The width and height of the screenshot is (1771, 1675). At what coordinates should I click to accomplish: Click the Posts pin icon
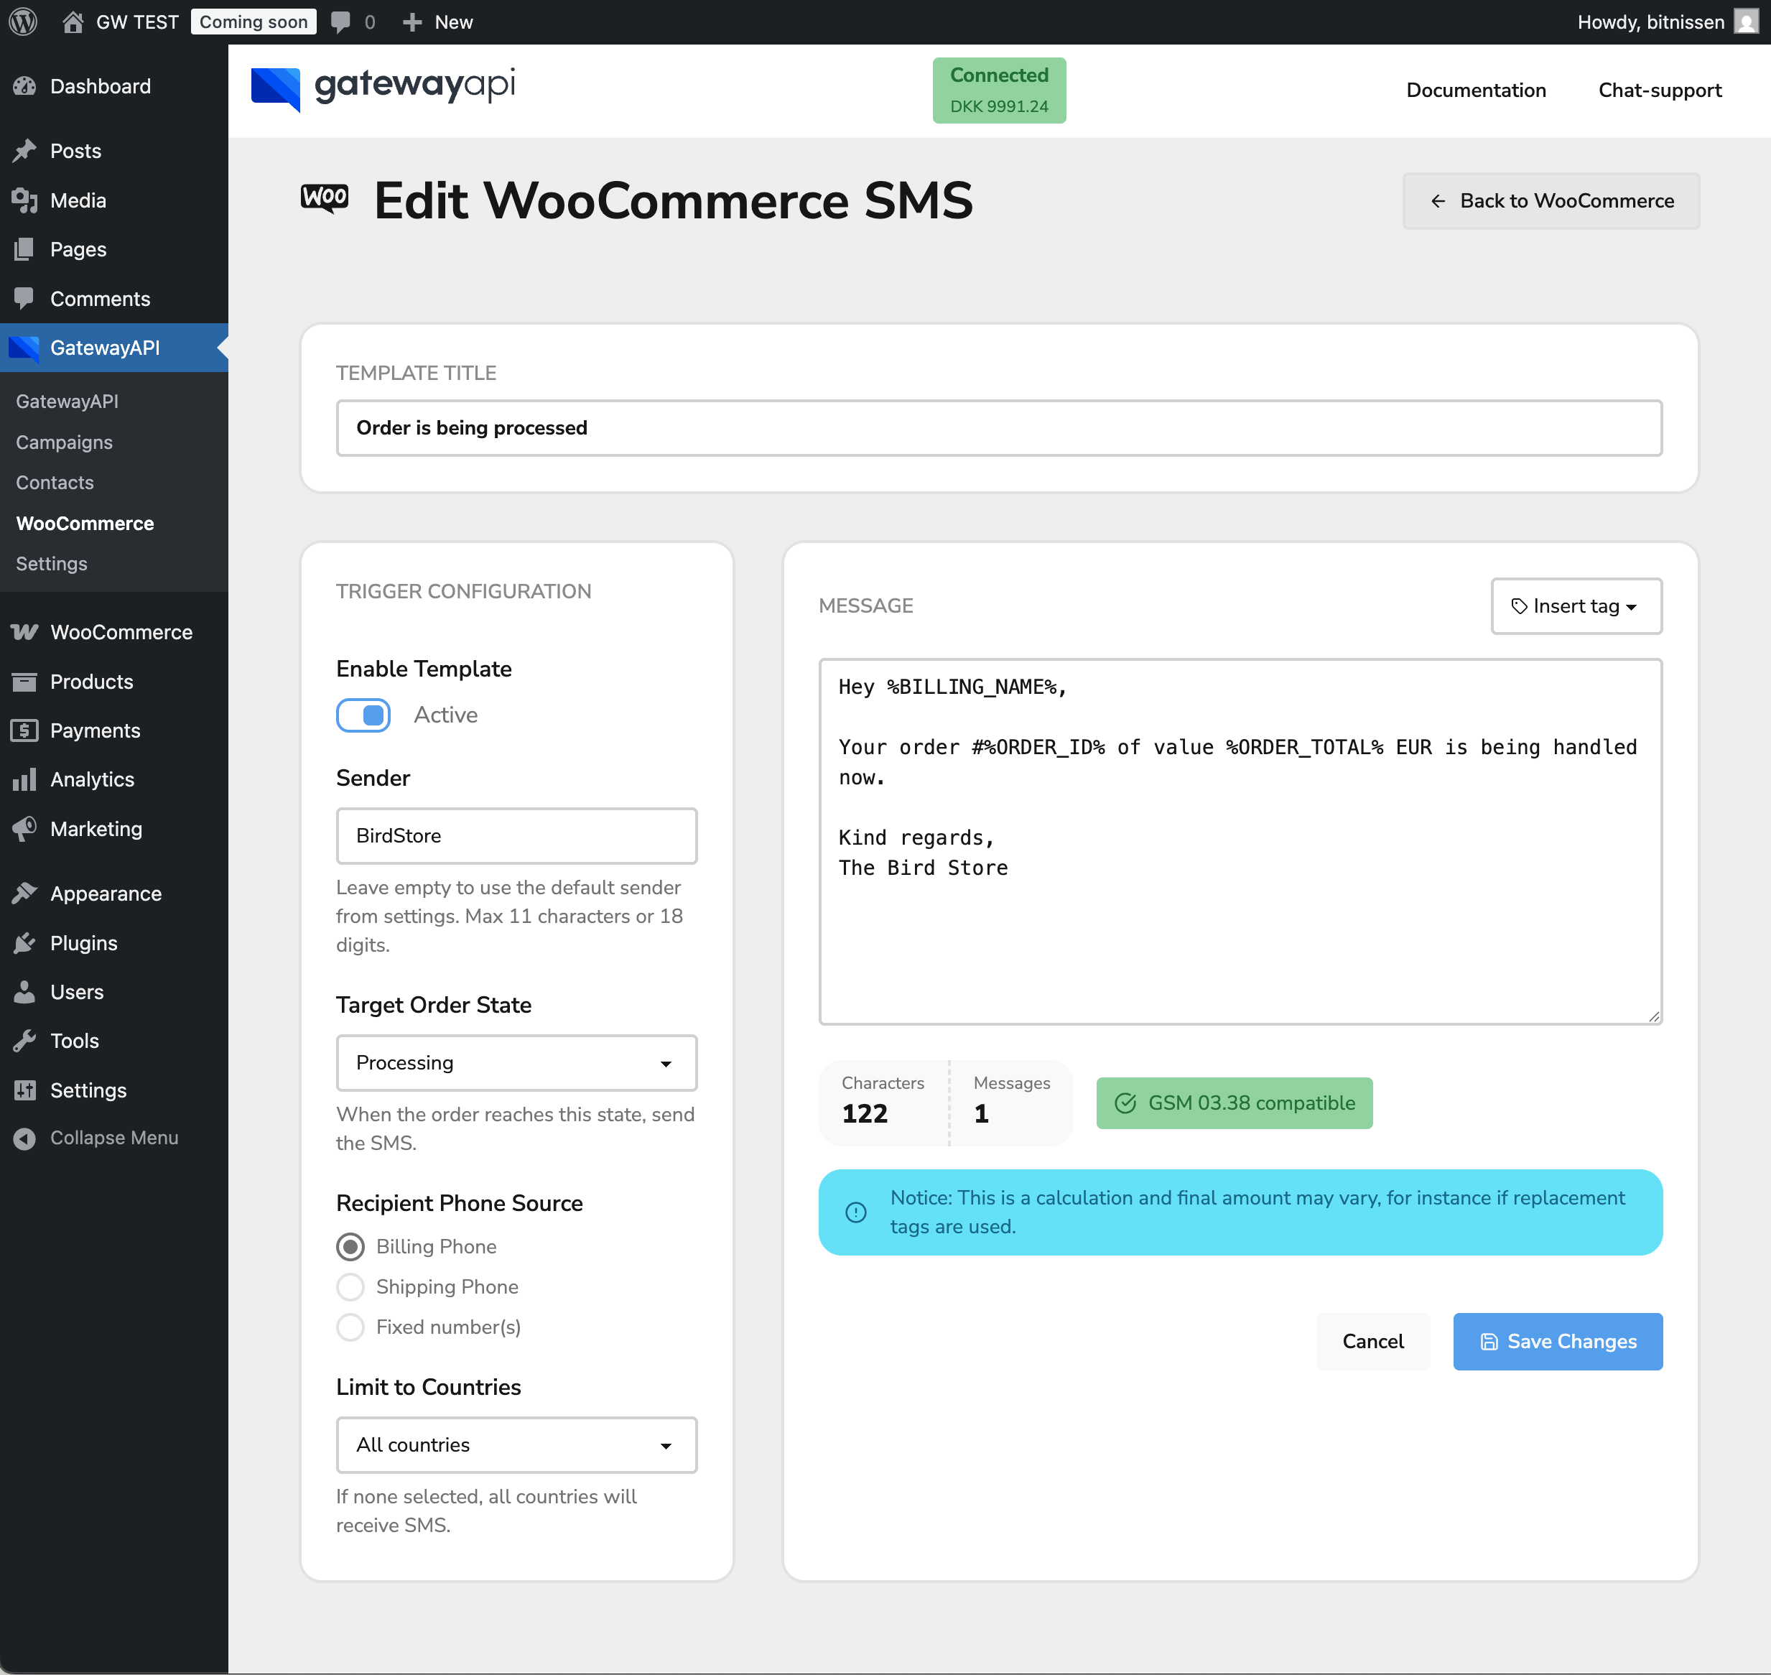tap(25, 151)
